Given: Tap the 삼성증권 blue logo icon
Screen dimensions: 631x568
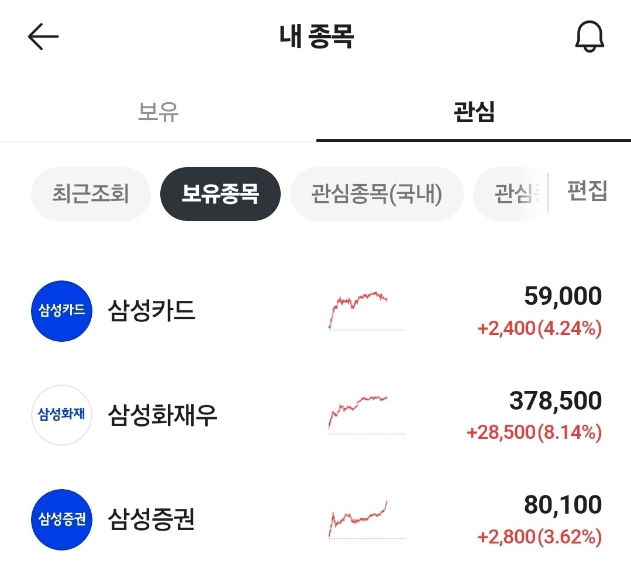Looking at the screenshot, I should 61,519.
